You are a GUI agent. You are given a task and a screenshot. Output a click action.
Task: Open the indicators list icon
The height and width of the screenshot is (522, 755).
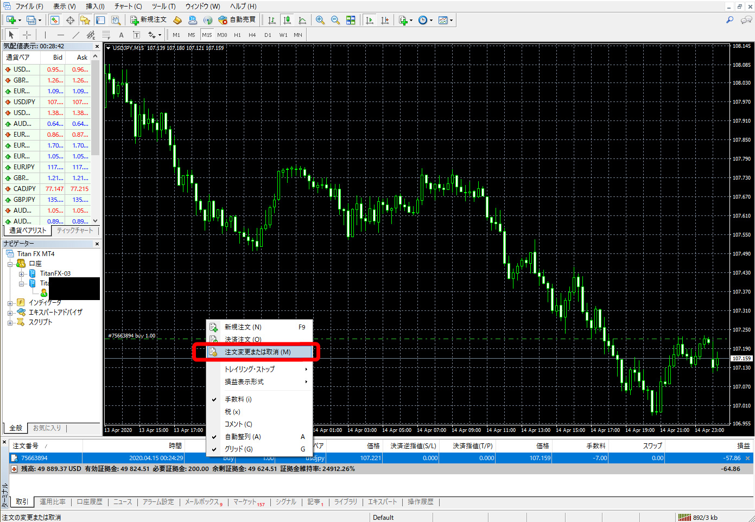pyautogui.click(x=403, y=20)
